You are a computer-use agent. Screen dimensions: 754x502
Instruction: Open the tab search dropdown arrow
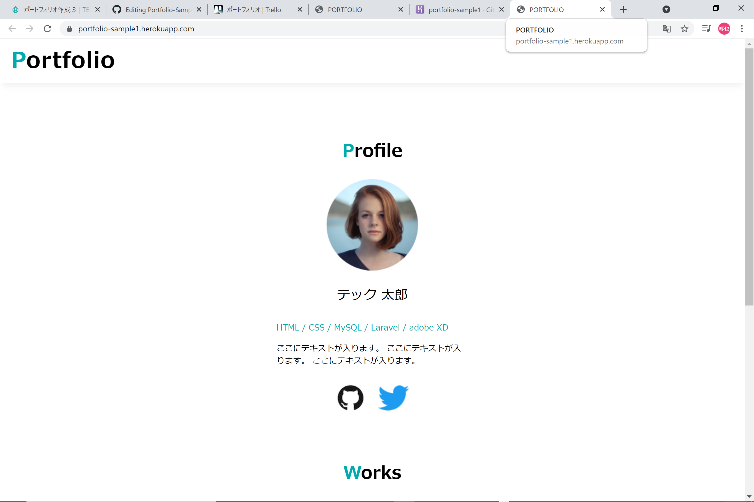click(666, 10)
